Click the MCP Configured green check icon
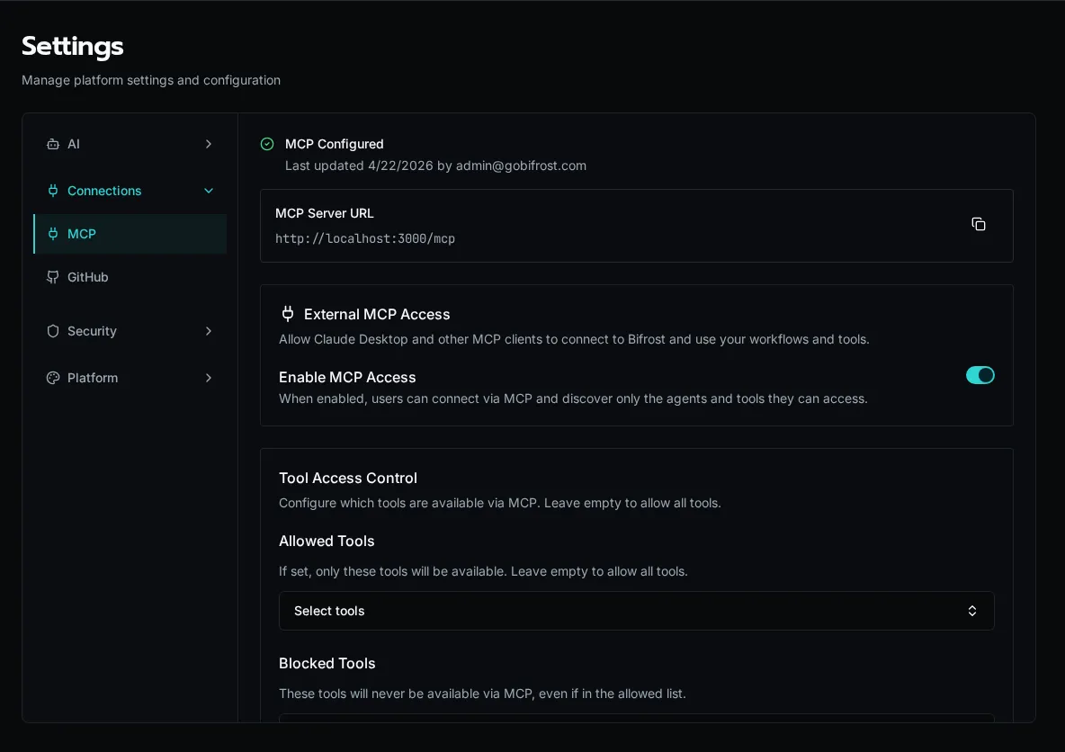This screenshot has width=1065, height=752. [267, 144]
